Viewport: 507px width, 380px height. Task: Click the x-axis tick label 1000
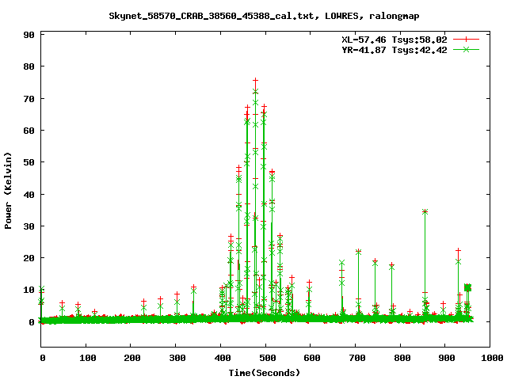(492, 358)
